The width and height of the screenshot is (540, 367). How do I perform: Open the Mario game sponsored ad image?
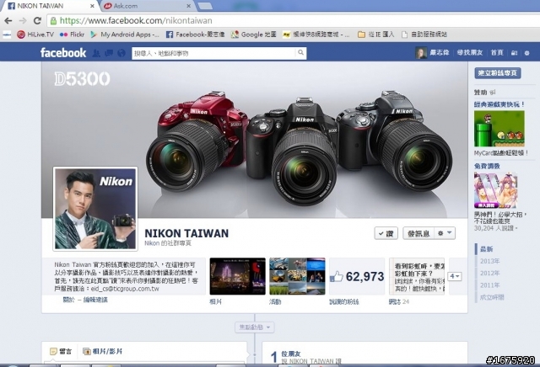499,129
